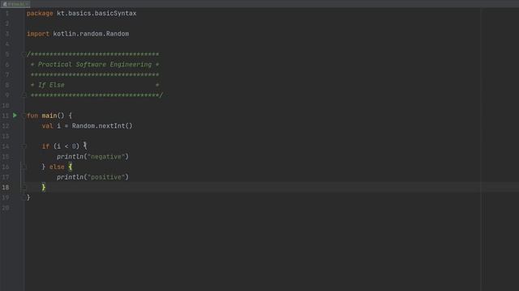
Task: Click the 'import' keyword
Action: click(38, 34)
